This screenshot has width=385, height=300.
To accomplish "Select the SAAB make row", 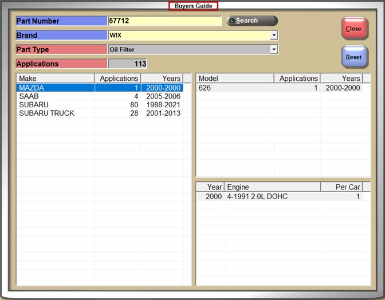I will coord(55,96).
